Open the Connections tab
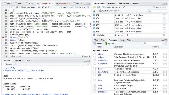 coord(123,4)
